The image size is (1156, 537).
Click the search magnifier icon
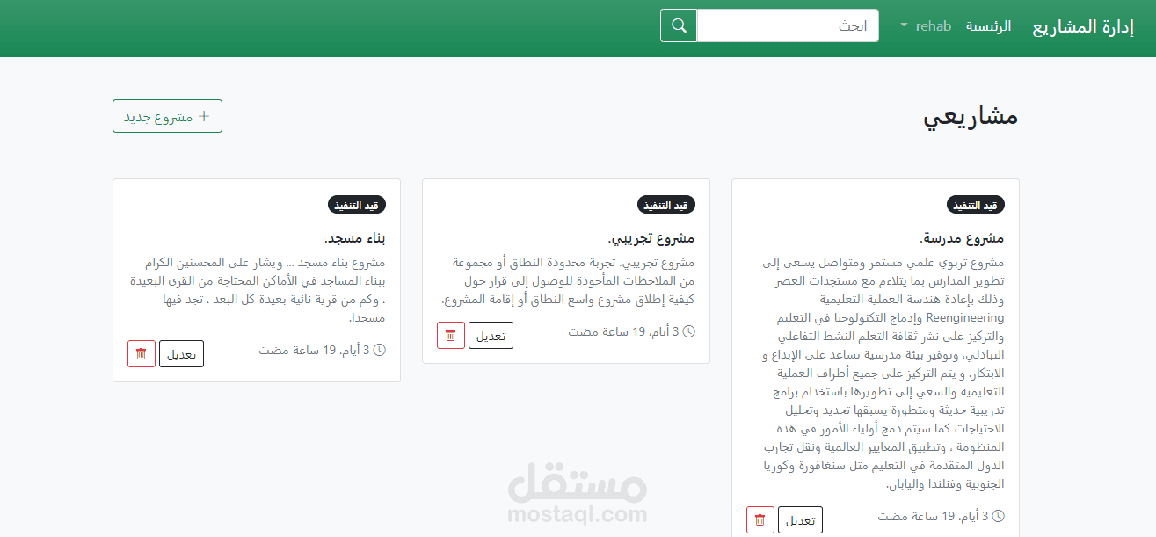coord(677,25)
